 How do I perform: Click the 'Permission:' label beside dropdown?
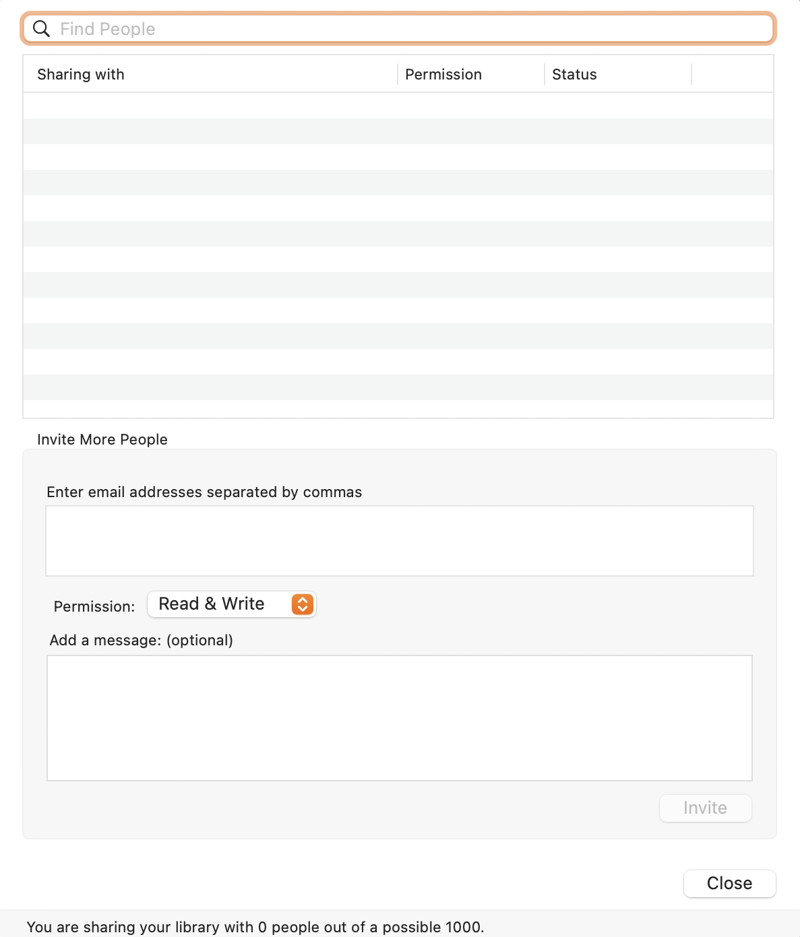[x=94, y=607]
